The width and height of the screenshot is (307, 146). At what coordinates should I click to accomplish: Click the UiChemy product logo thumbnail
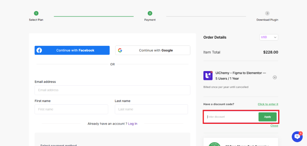[x=208, y=76]
